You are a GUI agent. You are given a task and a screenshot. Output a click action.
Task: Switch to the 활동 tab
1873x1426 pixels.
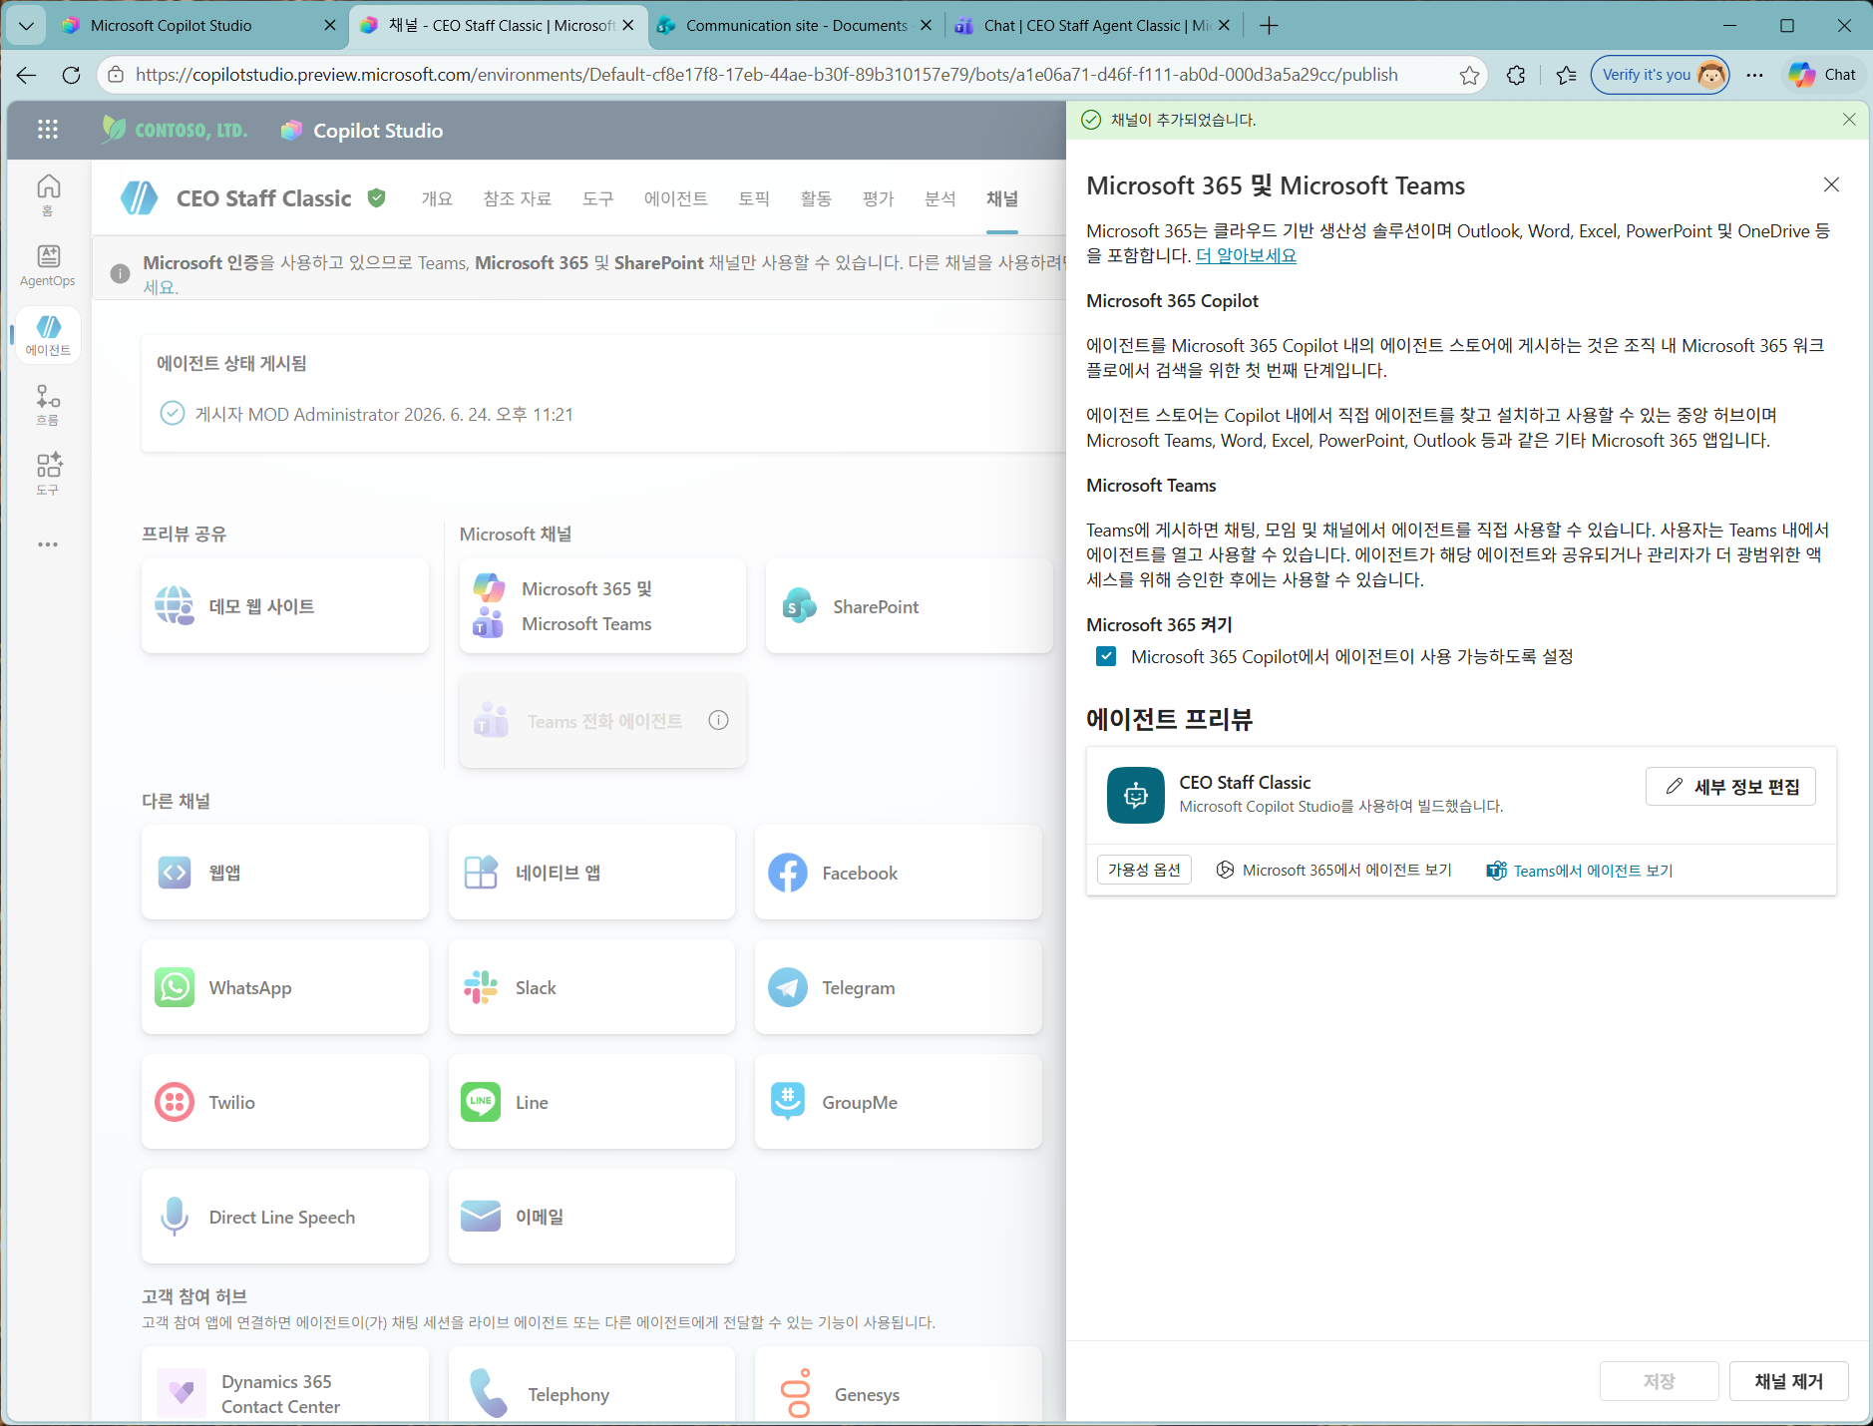tap(816, 198)
